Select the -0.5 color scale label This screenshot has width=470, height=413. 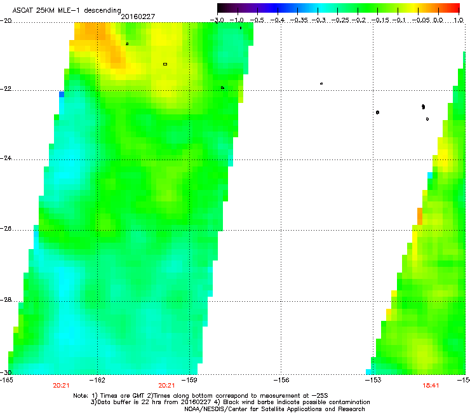pos(257,20)
